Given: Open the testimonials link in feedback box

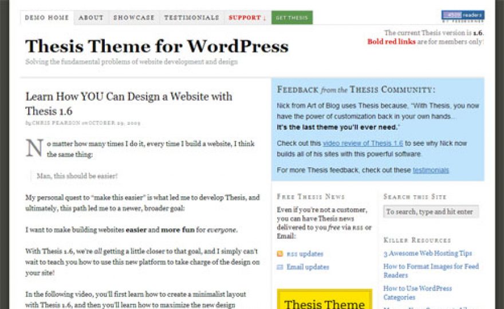Looking at the screenshot, I should click(431, 170).
